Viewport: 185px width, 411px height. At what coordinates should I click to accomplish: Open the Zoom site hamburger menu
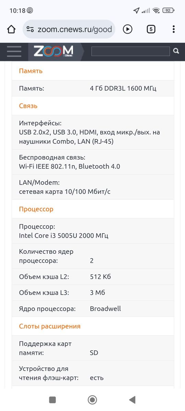point(14,51)
